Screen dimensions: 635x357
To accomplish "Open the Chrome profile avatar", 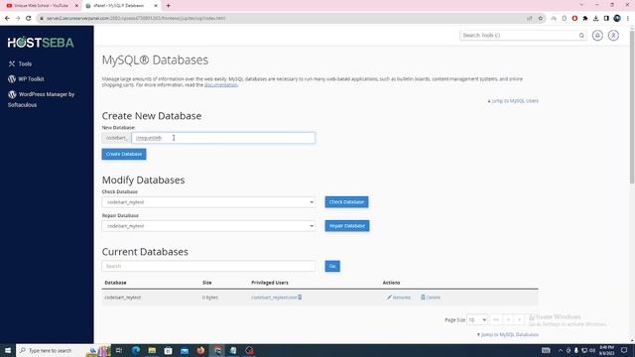I will coord(617,18).
